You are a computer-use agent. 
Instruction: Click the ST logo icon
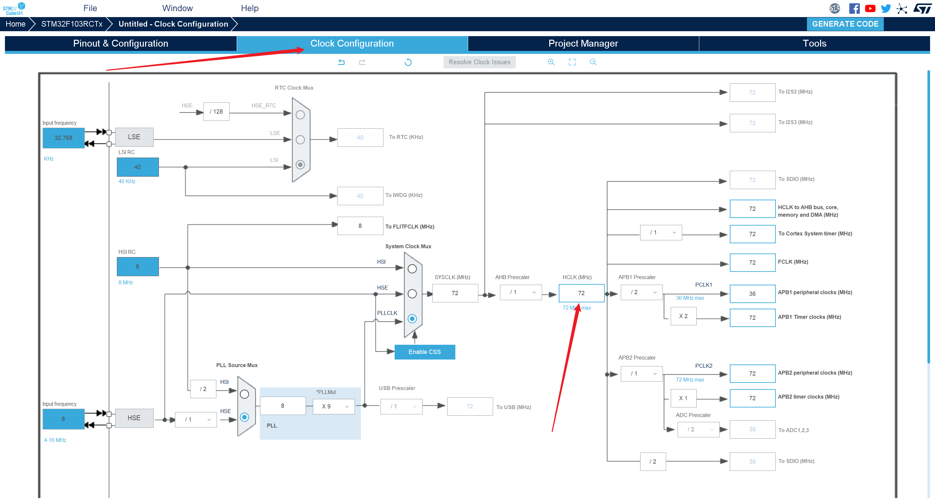[x=922, y=8]
